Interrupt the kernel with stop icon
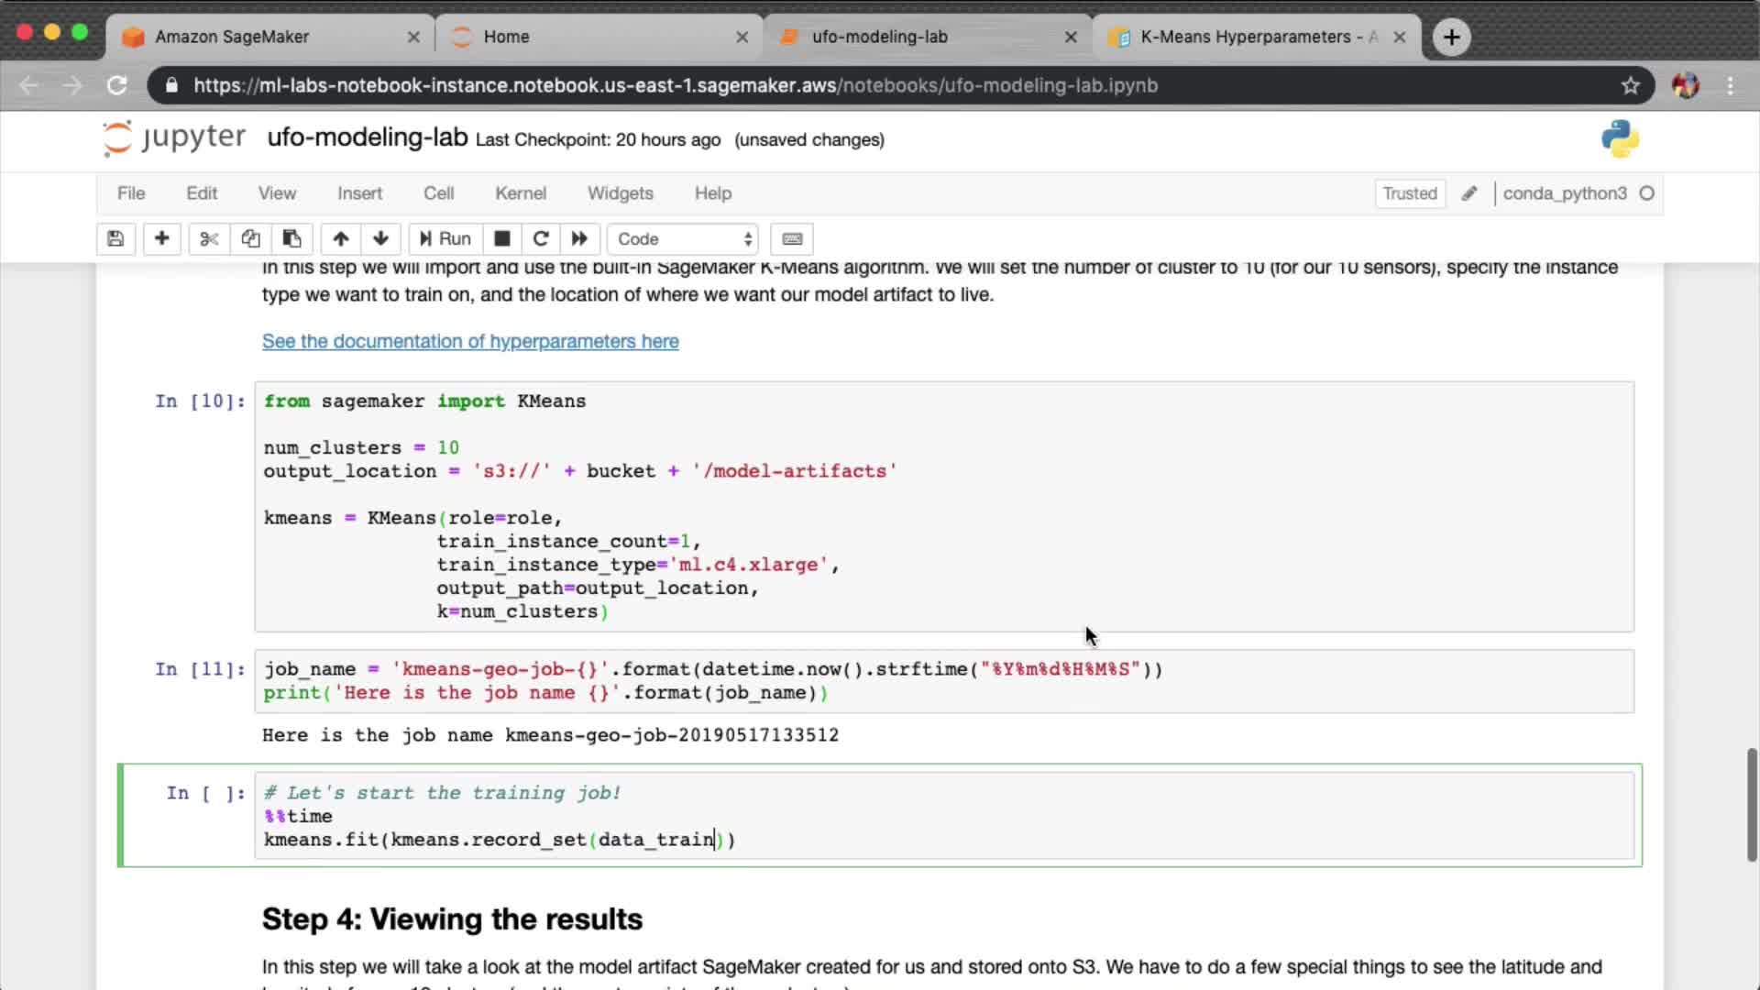Image resolution: width=1760 pixels, height=990 pixels. pyautogui.click(x=501, y=239)
